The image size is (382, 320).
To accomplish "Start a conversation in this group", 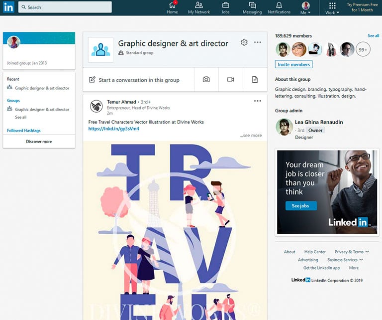I will pos(139,80).
